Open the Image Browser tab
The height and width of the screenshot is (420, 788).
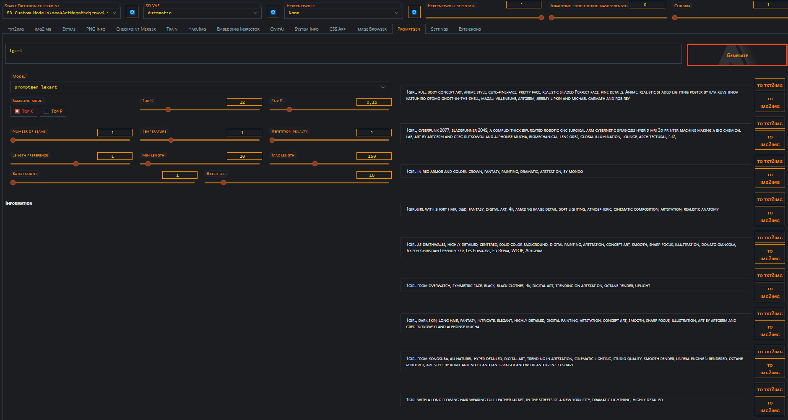coord(372,29)
